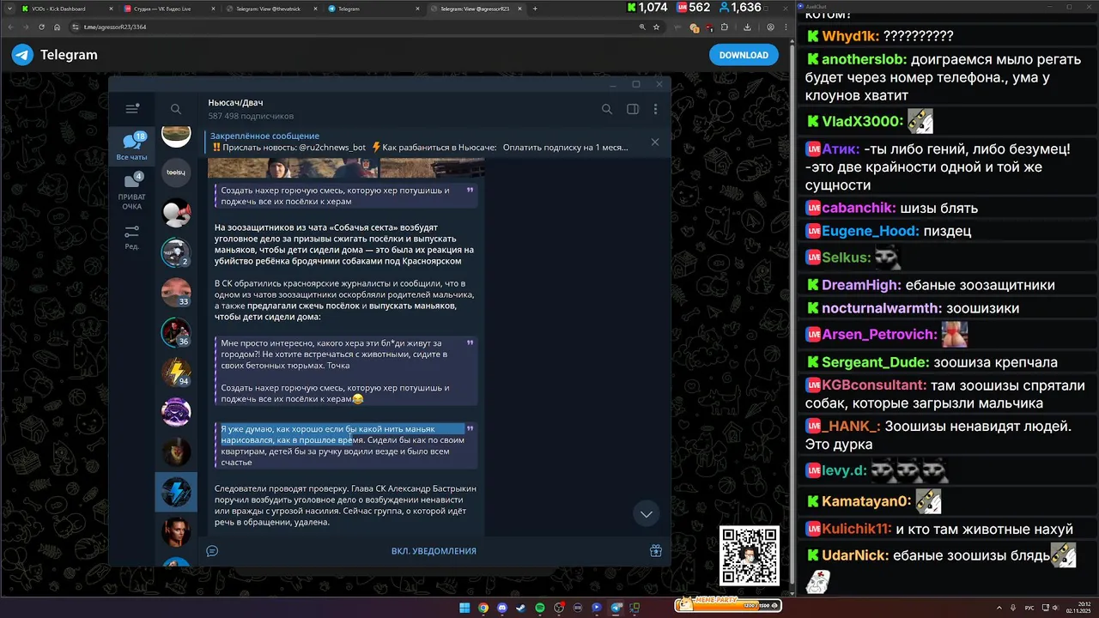The height and width of the screenshot is (618, 1099).
Task: Select the ПРИВАТОЧКА folder
Action: [132, 192]
